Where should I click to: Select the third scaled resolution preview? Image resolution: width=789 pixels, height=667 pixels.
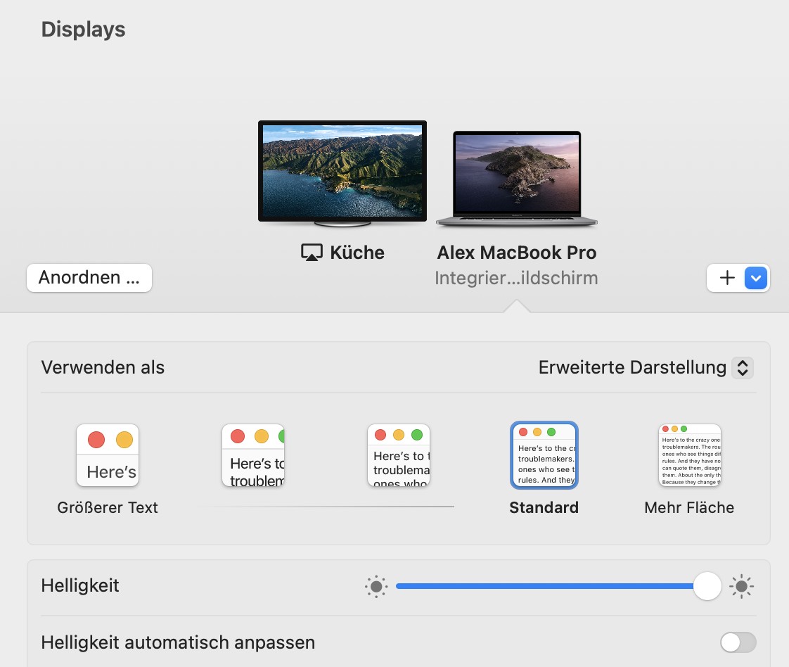coord(399,455)
